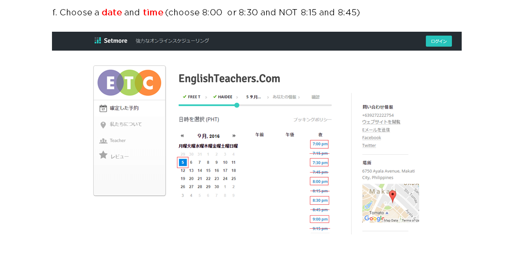This screenshot has height=259, width=514.
Task: Select September 23 in calendar
Action: 217,179
